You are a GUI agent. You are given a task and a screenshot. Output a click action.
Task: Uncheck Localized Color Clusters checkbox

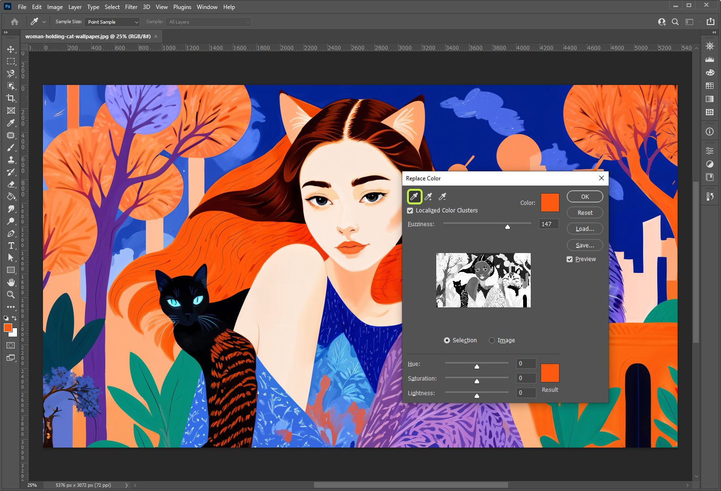410,211
